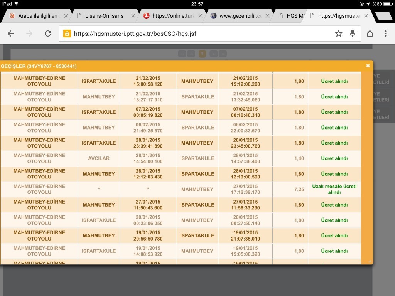
Task: Close the GEÇİŞLER dialog with the X
Action: [368, 66]
